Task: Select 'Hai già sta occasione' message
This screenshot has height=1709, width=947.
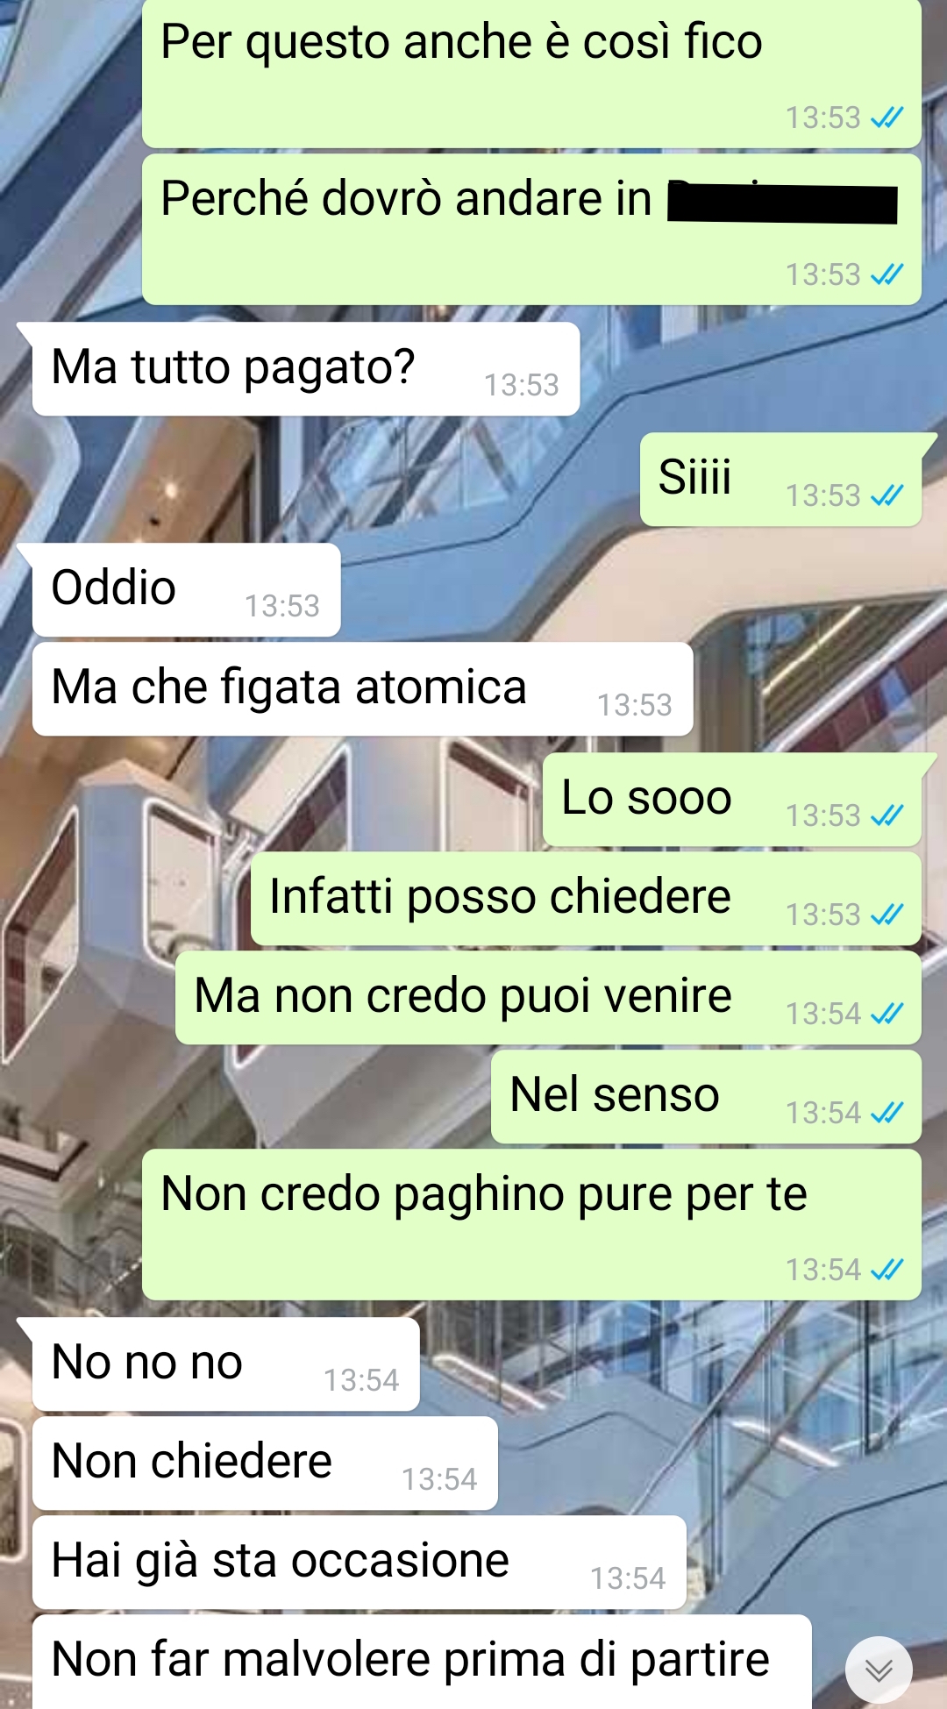Action: (359, 1563)
